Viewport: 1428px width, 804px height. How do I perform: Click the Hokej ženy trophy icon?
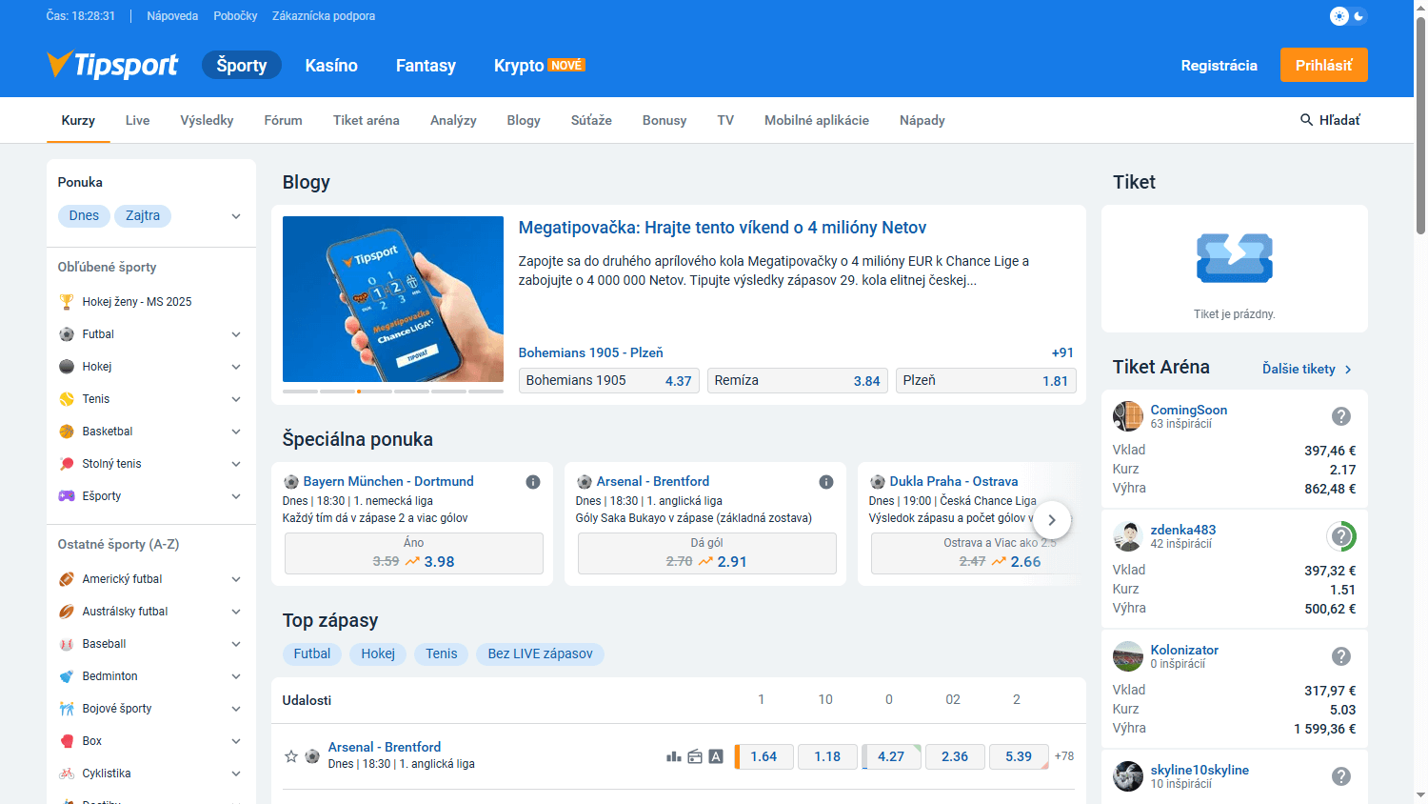click(x=67, y=302)
